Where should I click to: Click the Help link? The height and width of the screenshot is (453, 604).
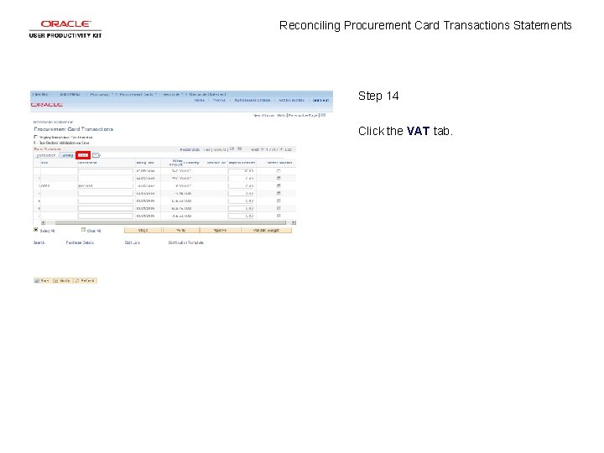pos(281,115)
